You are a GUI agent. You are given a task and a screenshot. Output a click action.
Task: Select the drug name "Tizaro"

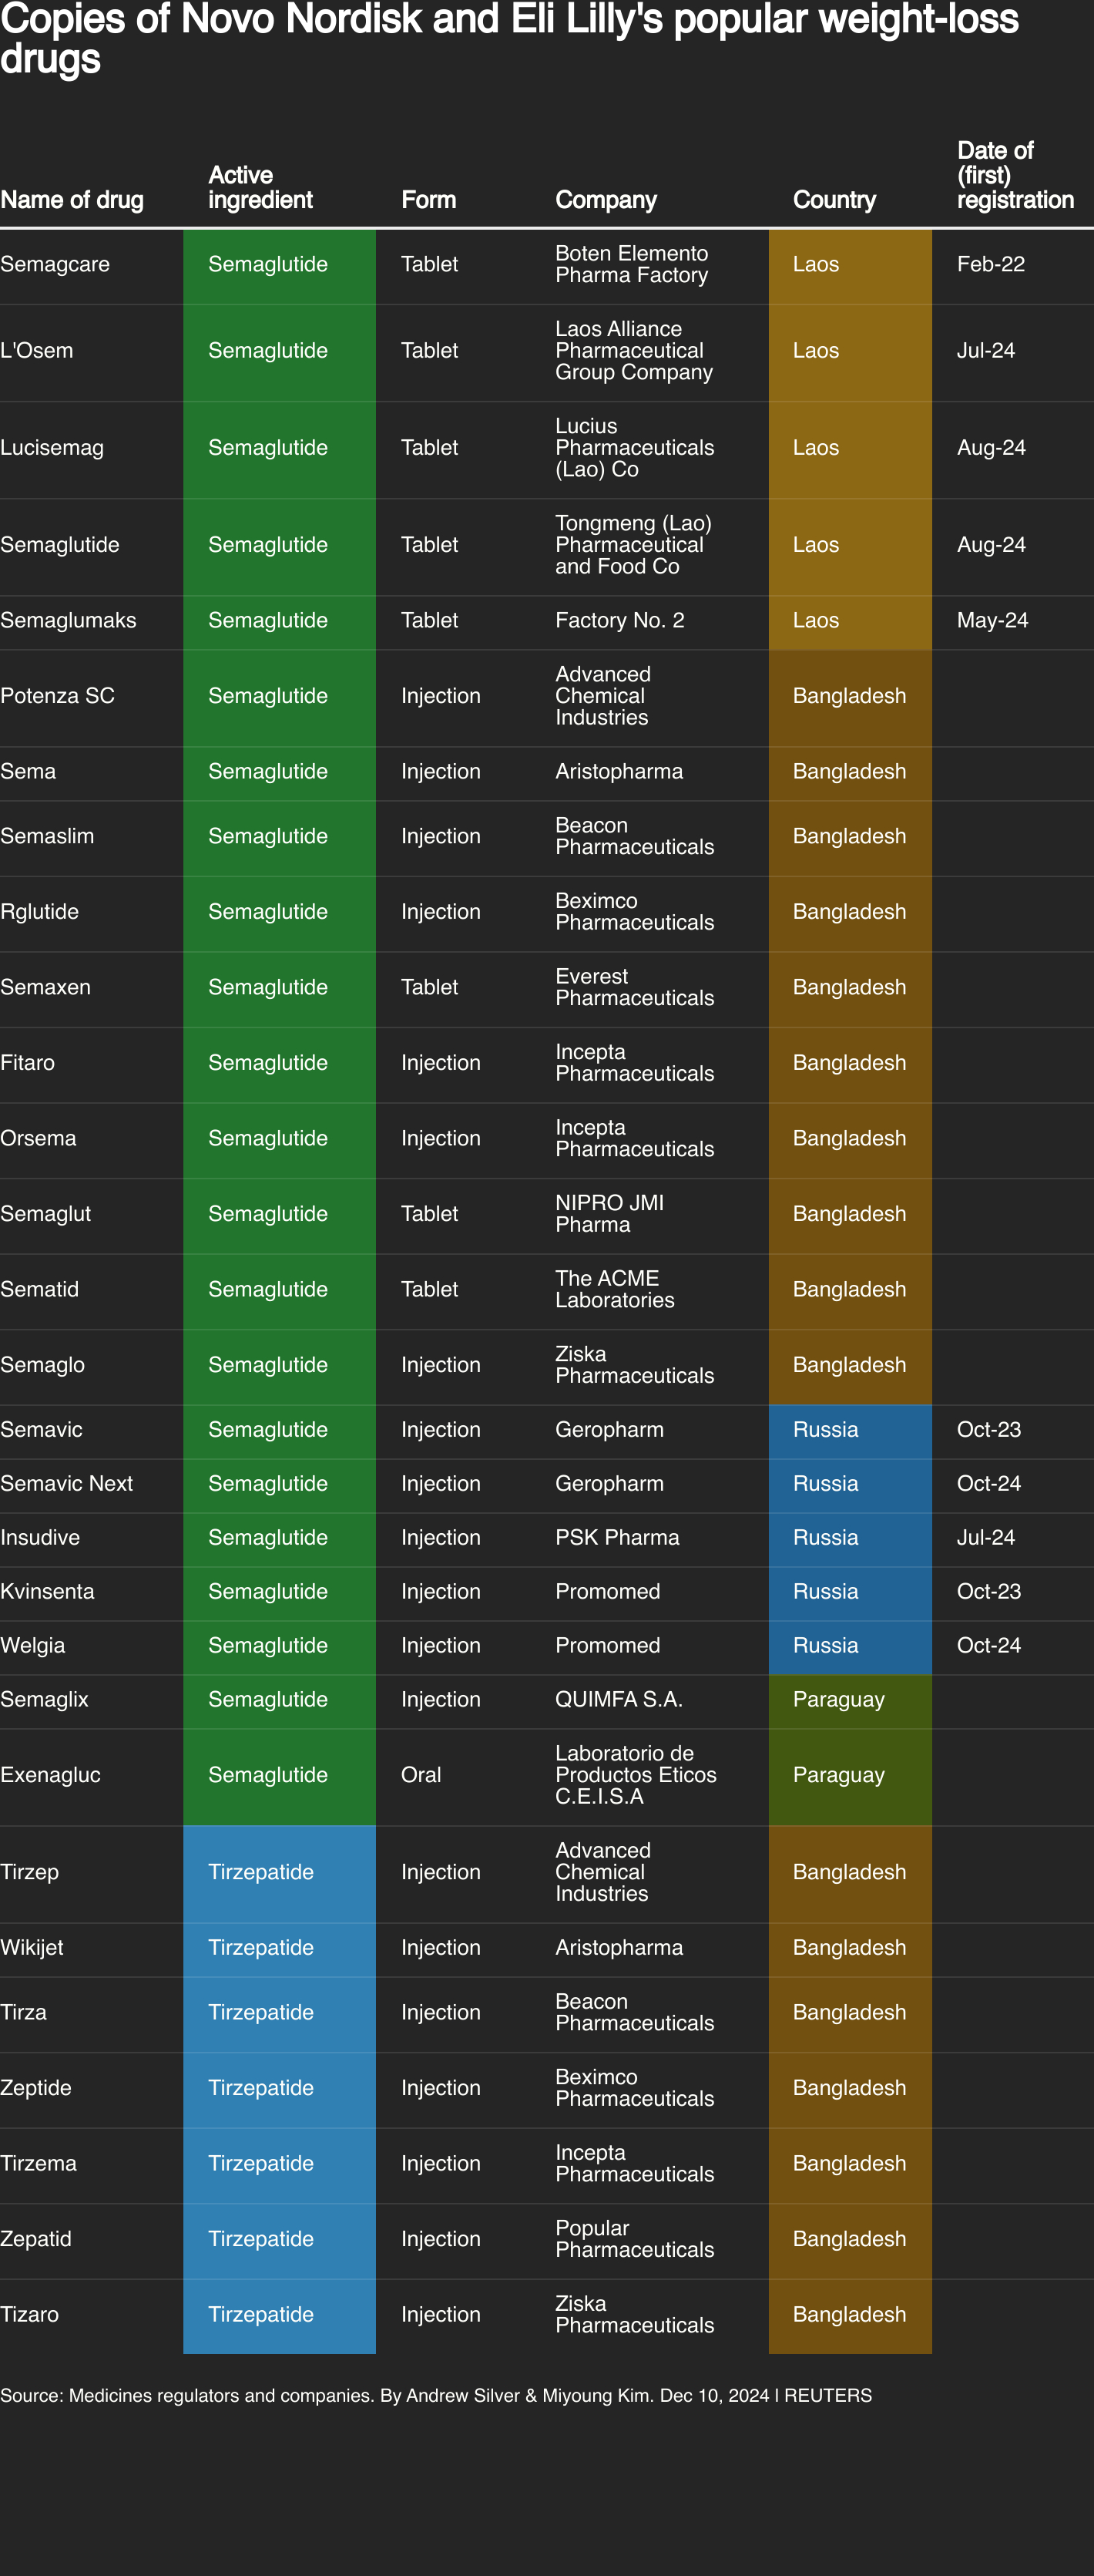(29, 2315)
